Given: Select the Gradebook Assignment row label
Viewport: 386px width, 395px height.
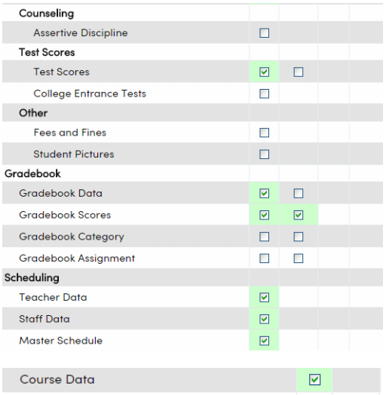Looking at the screenshot, I should click(77, 259).
